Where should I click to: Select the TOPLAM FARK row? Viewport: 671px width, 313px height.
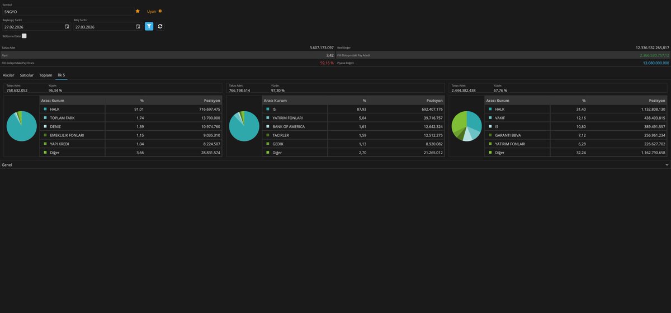point(131,118)
